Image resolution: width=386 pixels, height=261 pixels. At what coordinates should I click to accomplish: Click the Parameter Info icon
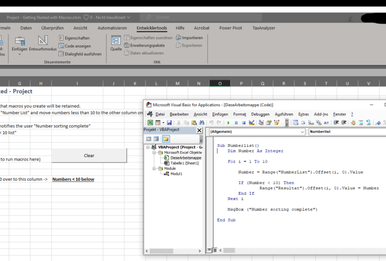click(318, 122)
